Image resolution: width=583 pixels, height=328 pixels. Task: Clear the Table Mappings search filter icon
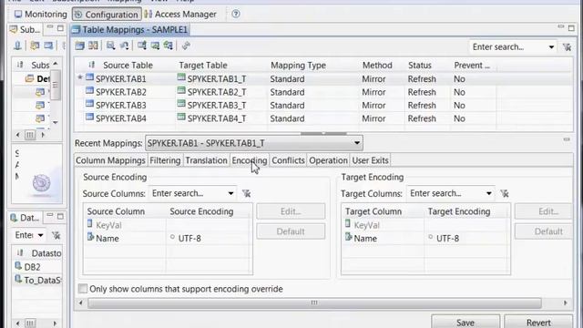tap(567, 46)
